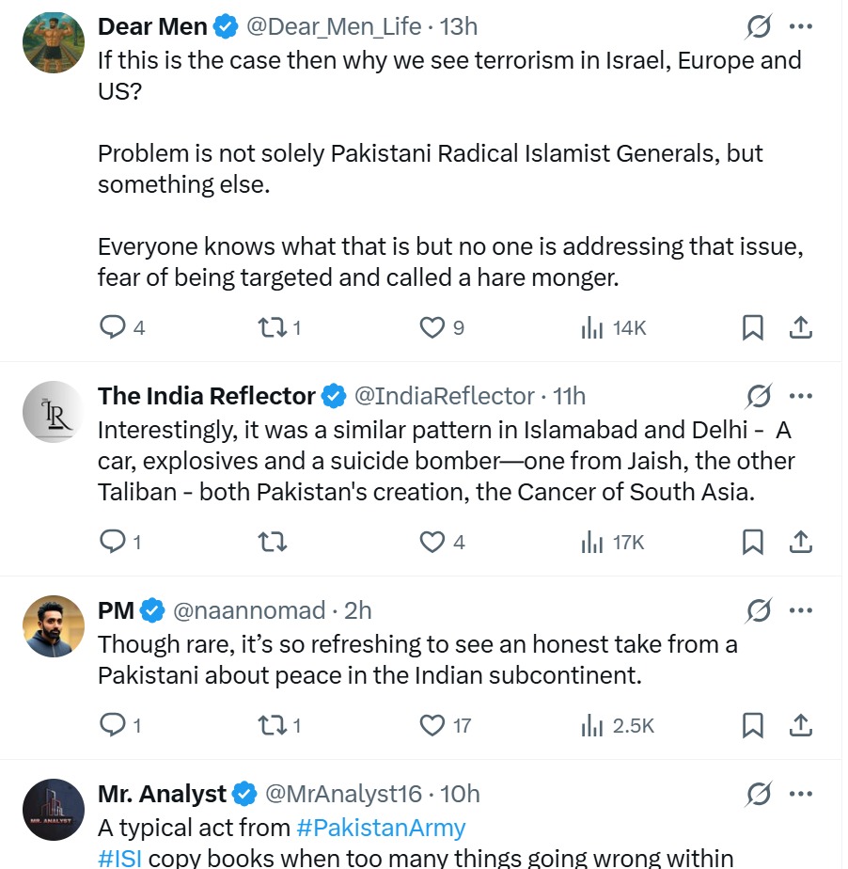Viewport: 848px width, 869px height.
Task: Open Mr. Analyst profile picture
Action: (54, 809)
